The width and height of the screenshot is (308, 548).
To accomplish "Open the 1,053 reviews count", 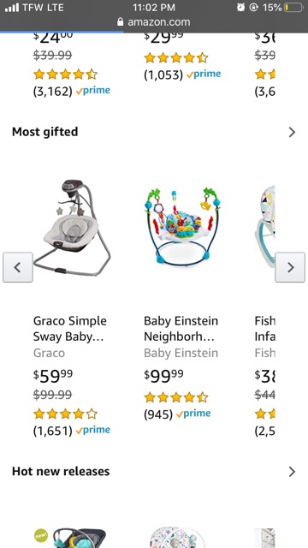I will [163, 74].
